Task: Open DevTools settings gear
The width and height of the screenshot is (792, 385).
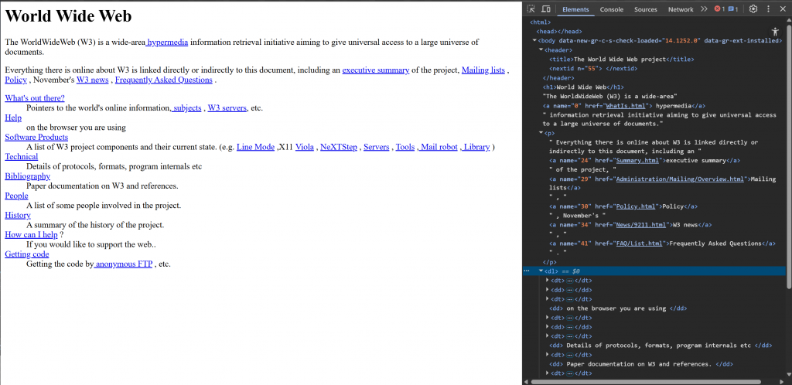Action: point(753,9)
